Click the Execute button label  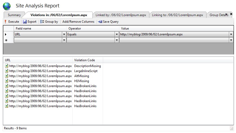pyautogui.click(x=14, y=22)
